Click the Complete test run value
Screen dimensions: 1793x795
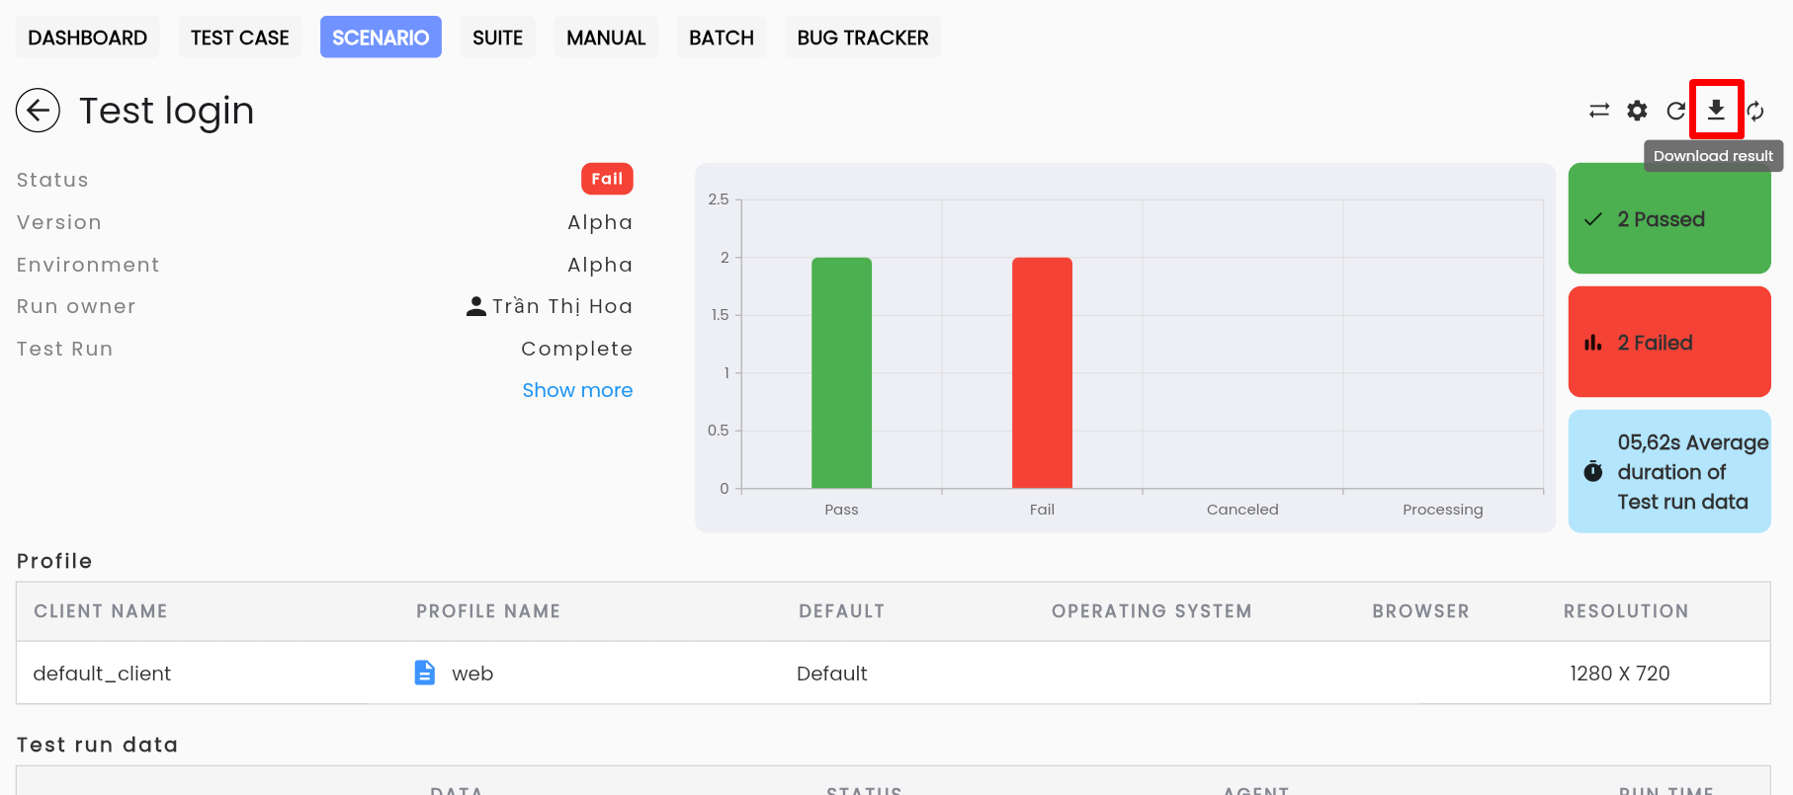[x=577, y=349]
